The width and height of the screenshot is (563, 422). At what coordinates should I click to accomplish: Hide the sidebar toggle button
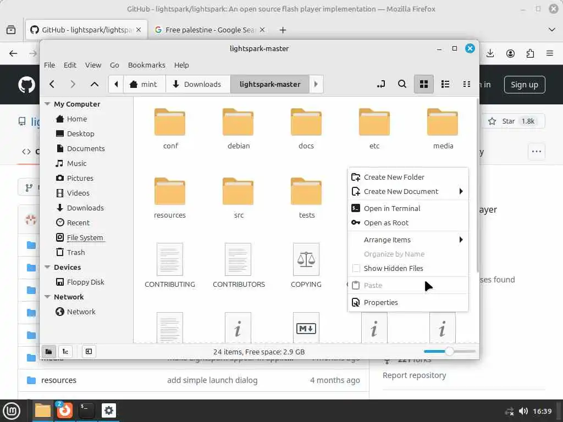(x=89, y=351)
